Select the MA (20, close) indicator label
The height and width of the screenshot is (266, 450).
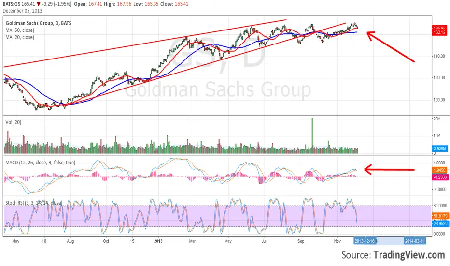tap(20, 37)
